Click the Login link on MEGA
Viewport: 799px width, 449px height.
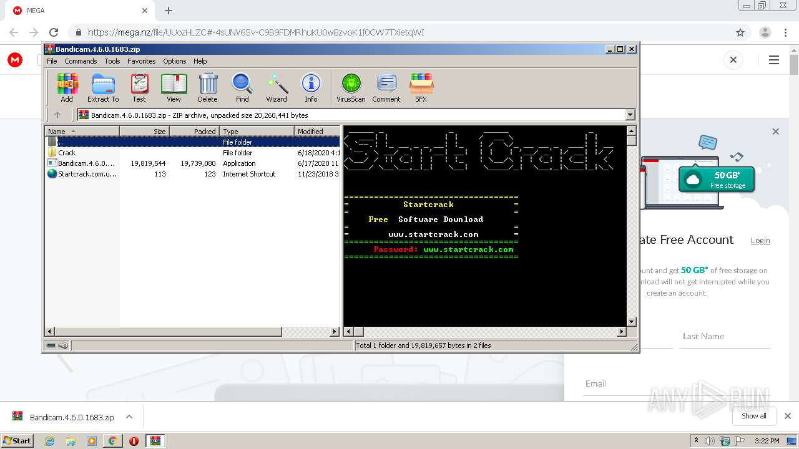tap(760, 241)
